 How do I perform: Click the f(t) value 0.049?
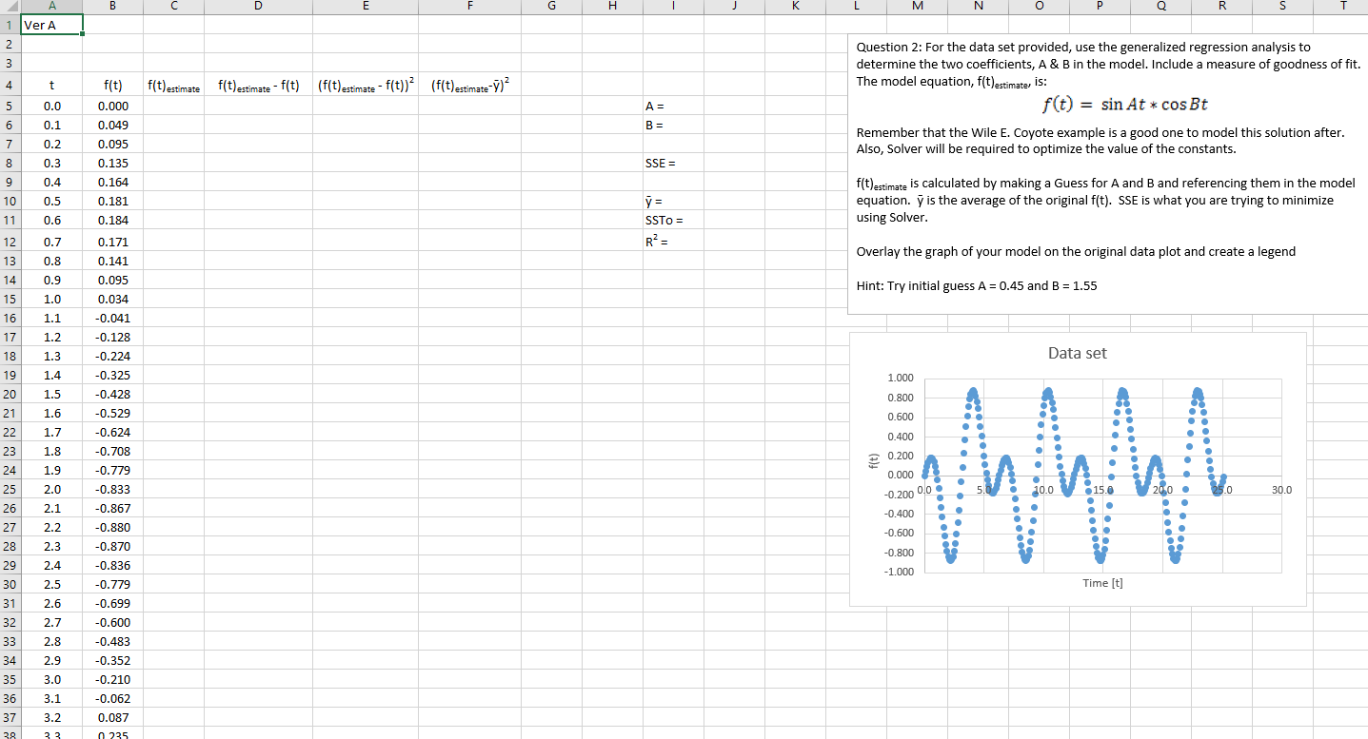(x=113, y=125)
